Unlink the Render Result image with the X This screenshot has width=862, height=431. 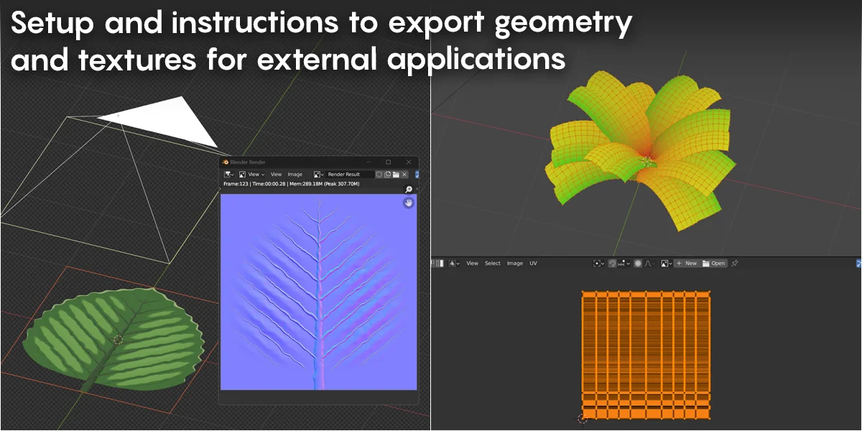coord(404,175)
